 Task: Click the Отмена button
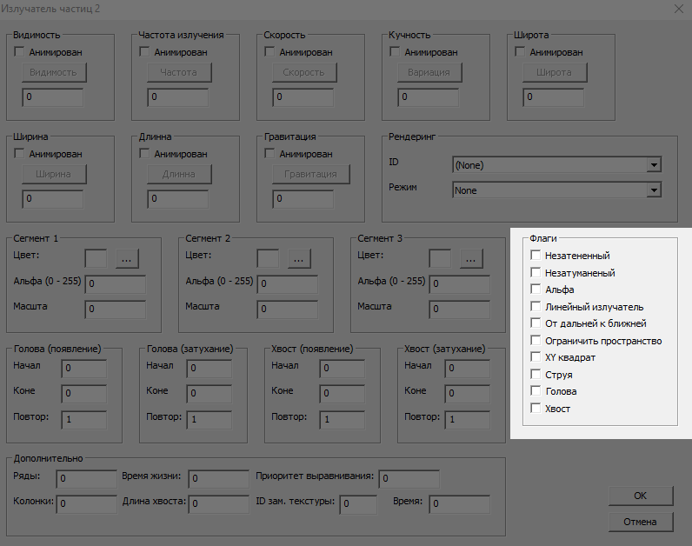(641, 522)
